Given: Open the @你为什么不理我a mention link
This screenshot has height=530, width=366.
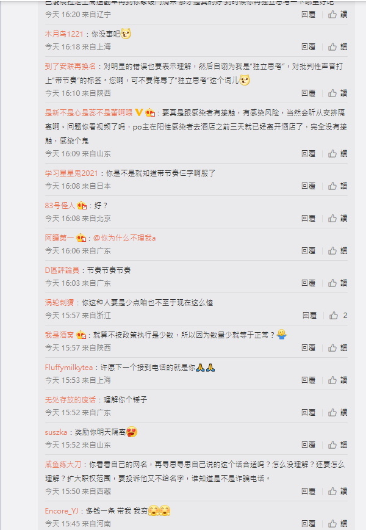Looking at the screenshot, I should [x=124, y=238].
